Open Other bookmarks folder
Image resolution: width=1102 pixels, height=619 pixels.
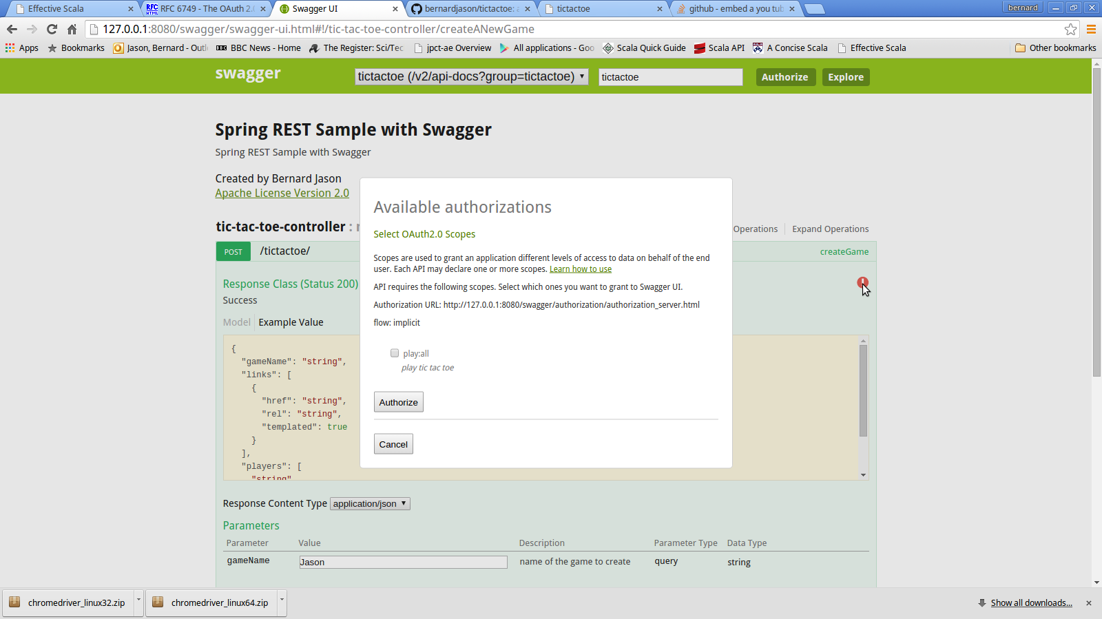(1055, 48)
